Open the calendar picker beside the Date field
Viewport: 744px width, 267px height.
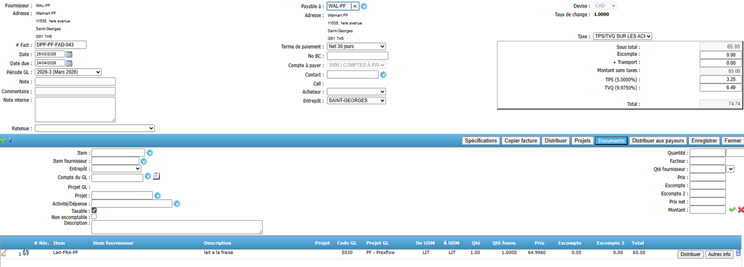pyautogui.click(x=69, y=54)
